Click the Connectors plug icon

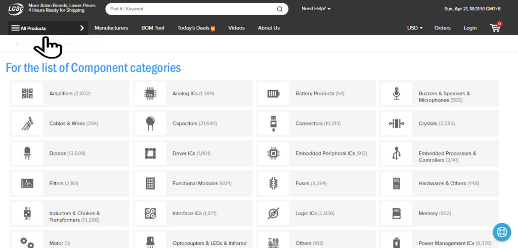pyautogui.click(x=273, y=123)
